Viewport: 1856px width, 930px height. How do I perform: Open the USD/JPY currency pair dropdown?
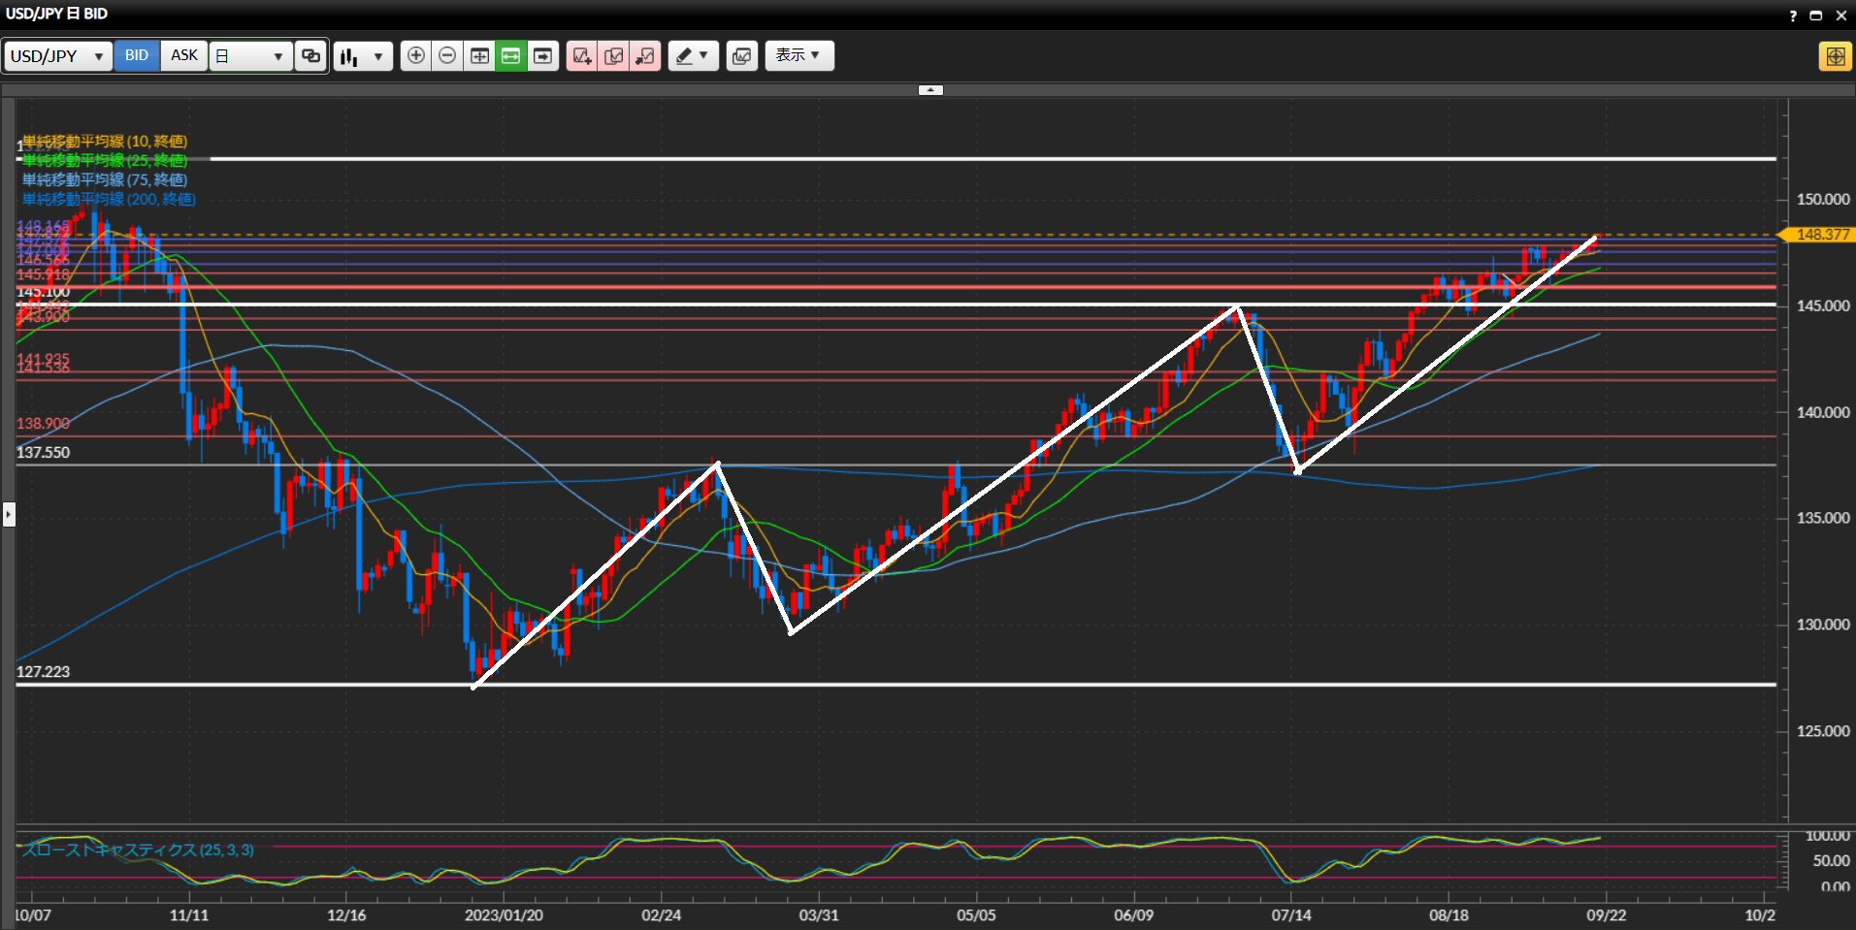(x=57, y=56)
